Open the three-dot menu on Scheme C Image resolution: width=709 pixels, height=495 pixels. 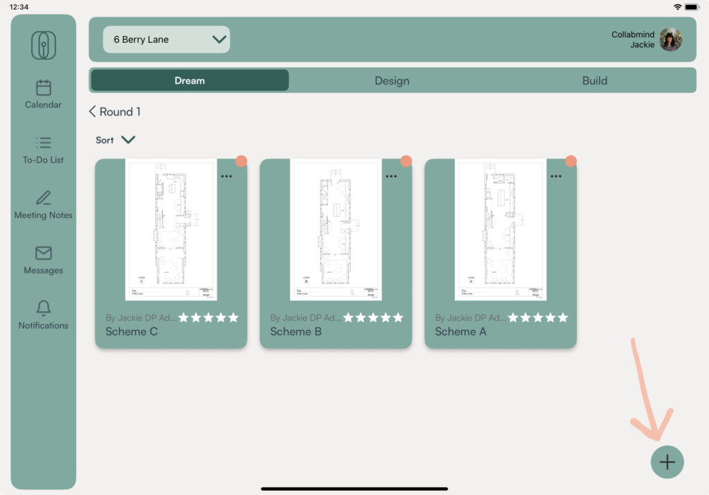click(x=226, y=177)
